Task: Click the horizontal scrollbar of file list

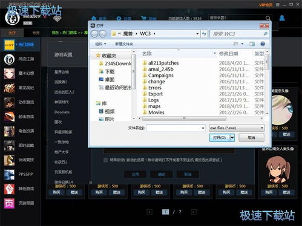Action: pos(184,118)
